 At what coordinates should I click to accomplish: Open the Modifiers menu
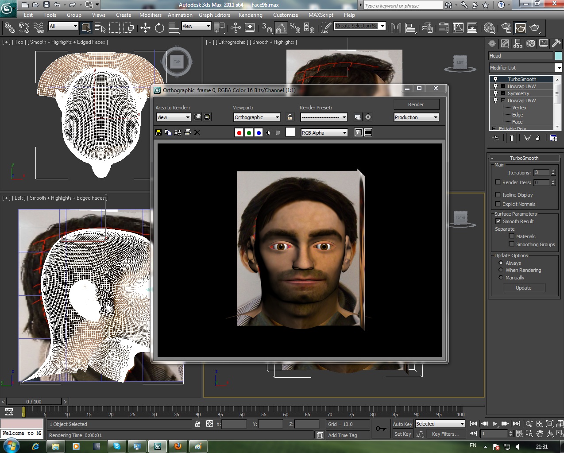(150, 15)
